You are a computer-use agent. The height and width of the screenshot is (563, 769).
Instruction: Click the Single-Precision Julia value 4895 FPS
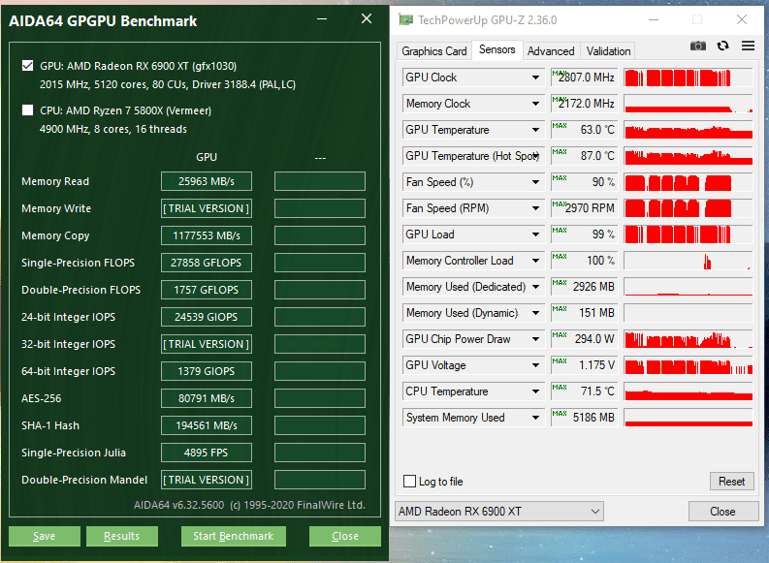(207, 453)
